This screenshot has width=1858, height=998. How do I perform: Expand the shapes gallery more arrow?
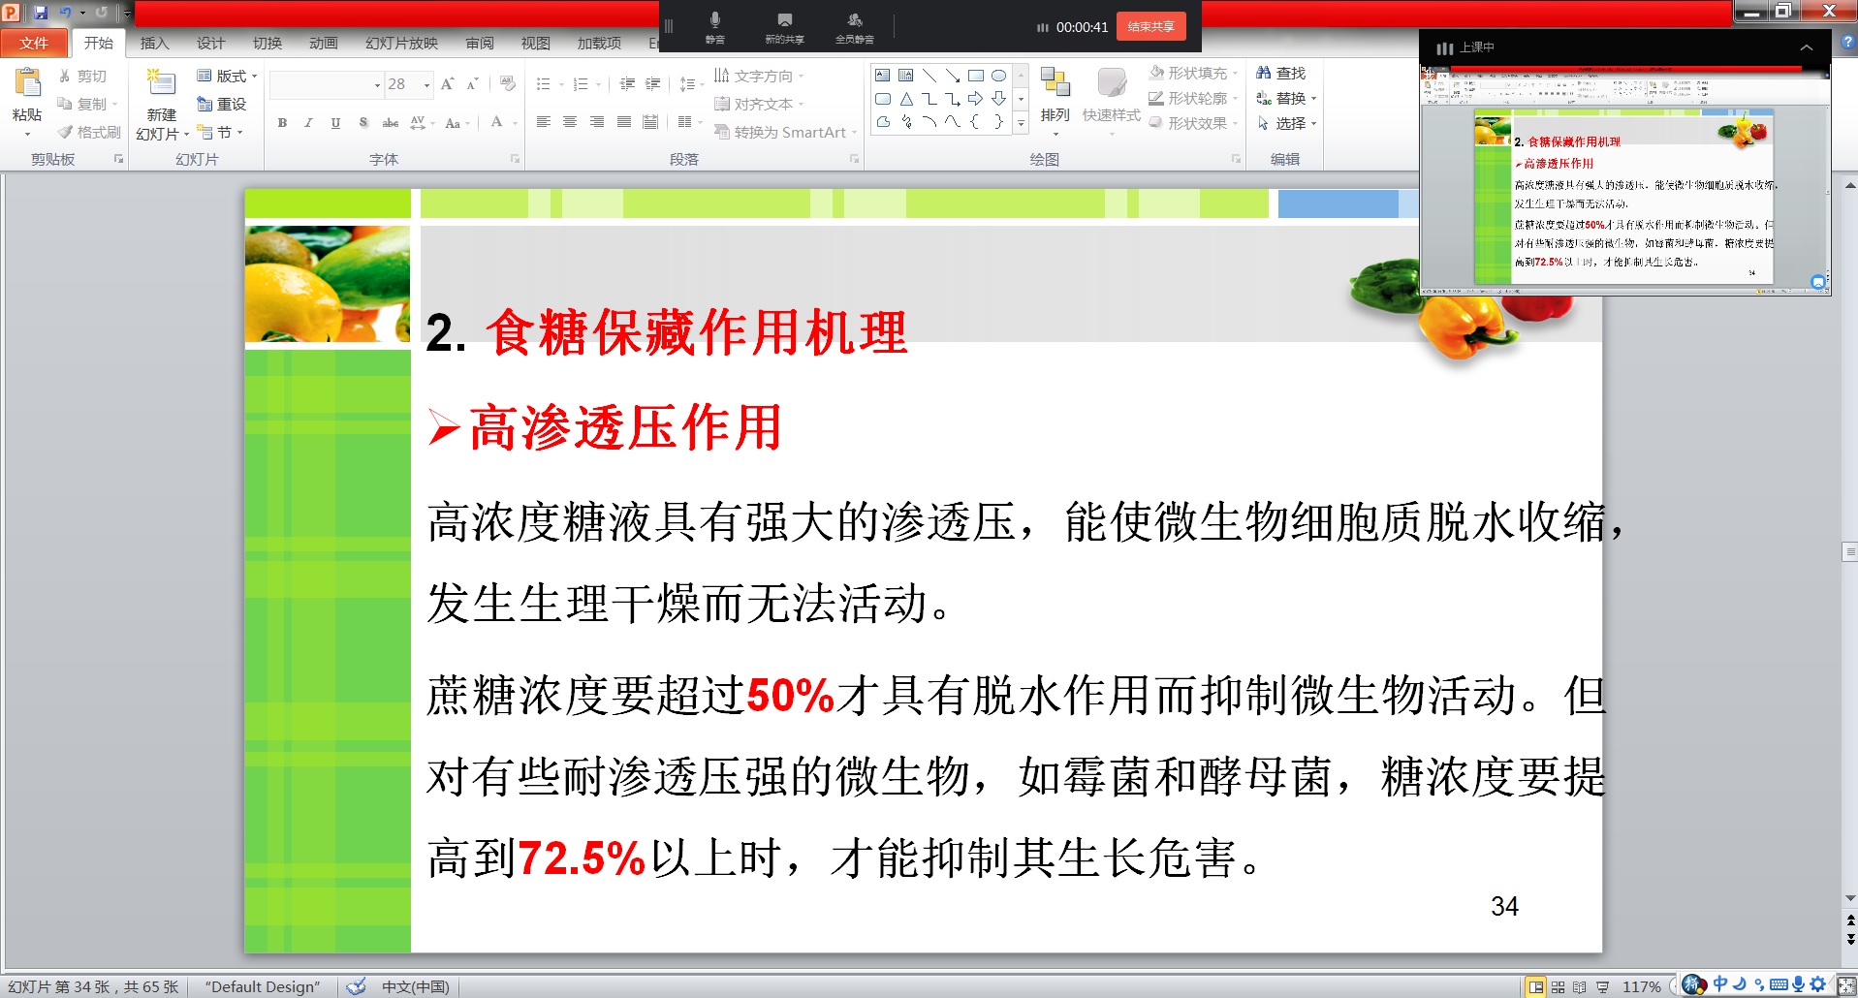[x=1021, y=123]
